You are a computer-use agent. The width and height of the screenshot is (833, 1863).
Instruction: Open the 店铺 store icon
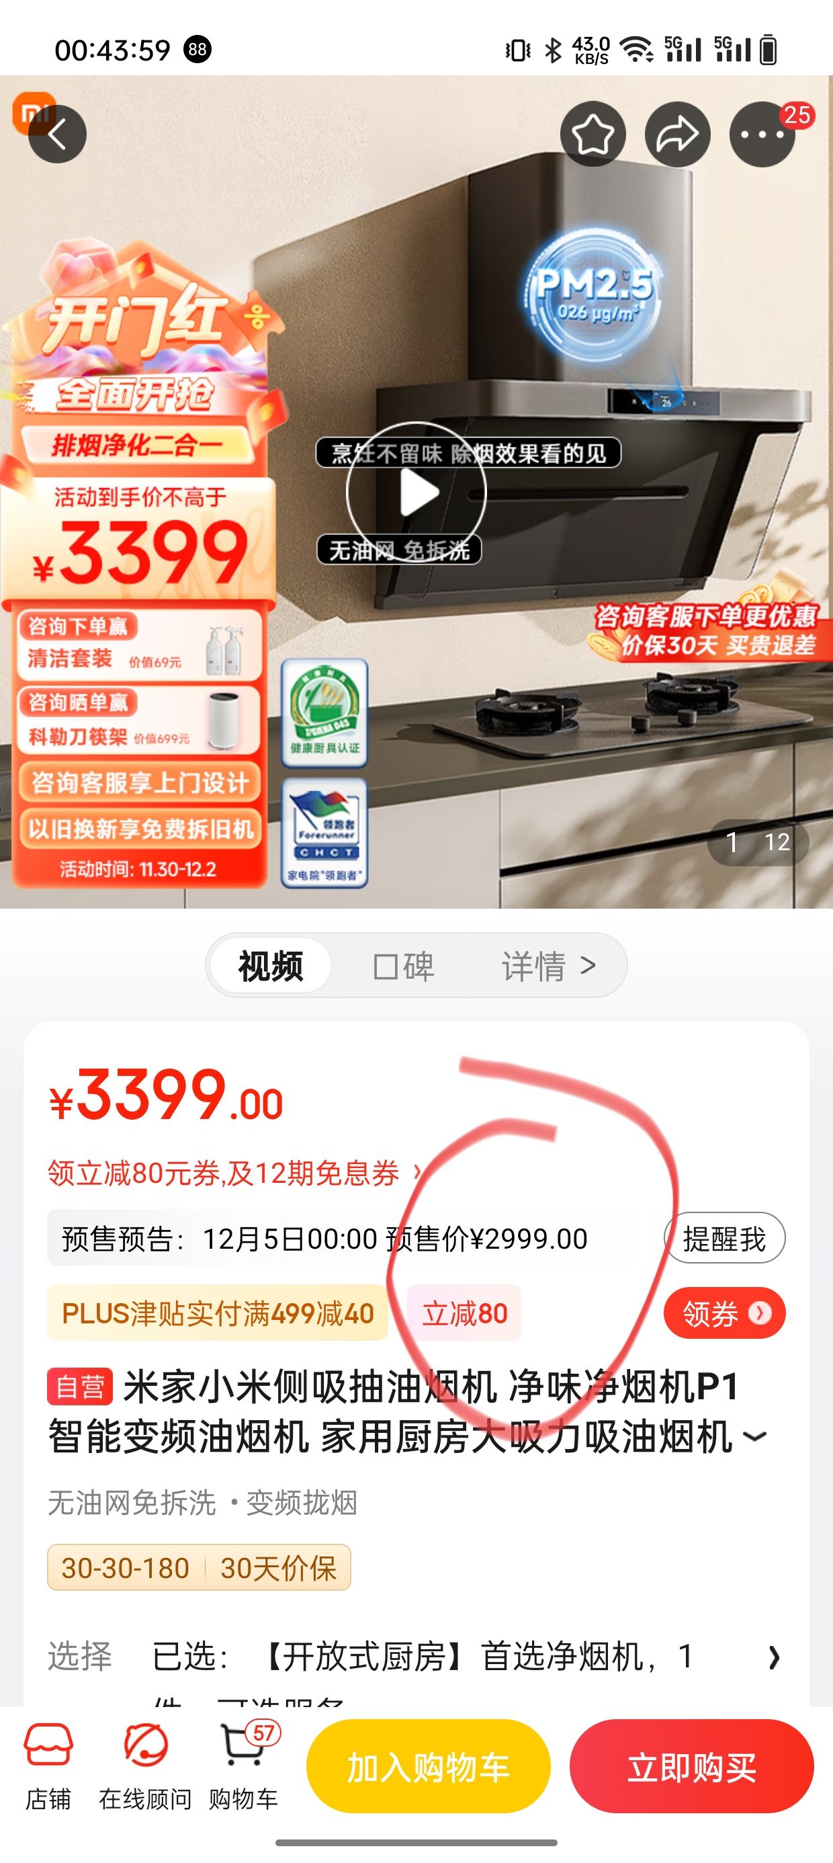pos(48,1767)
